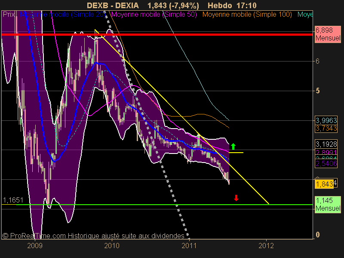Click the price axis value 5
This screenshot has width=344, height=258.
(317, 91)
